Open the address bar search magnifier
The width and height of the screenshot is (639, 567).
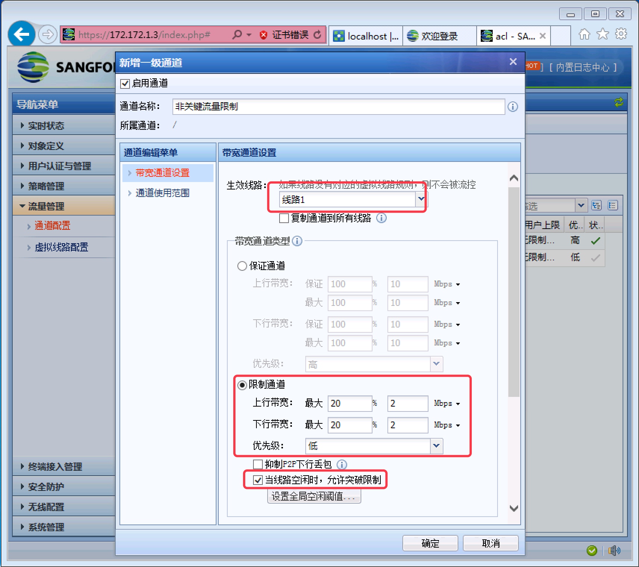237,35
